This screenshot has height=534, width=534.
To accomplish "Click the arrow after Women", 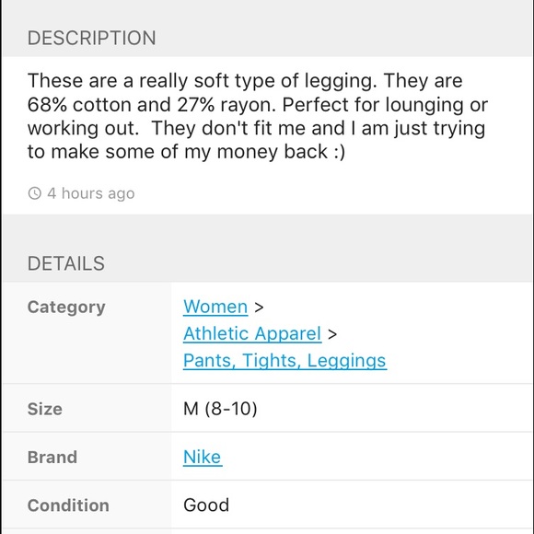I will [259, 308].
